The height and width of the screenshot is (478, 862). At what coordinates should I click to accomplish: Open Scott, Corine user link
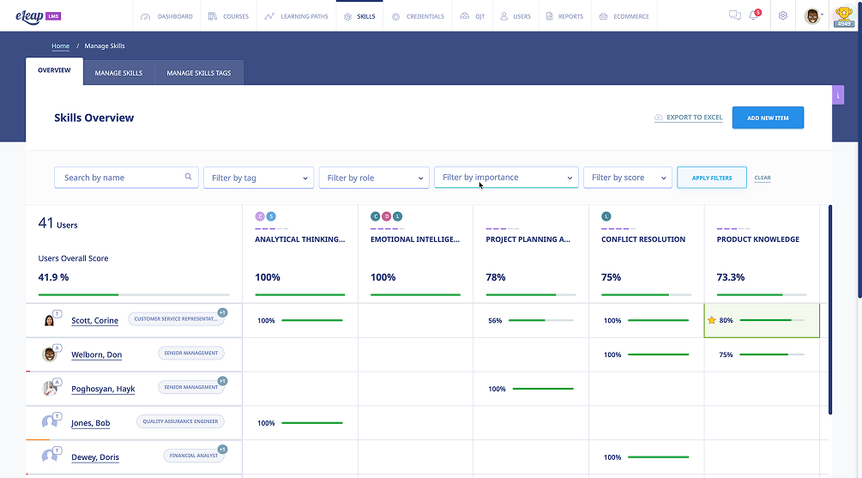tap(94, 320)
